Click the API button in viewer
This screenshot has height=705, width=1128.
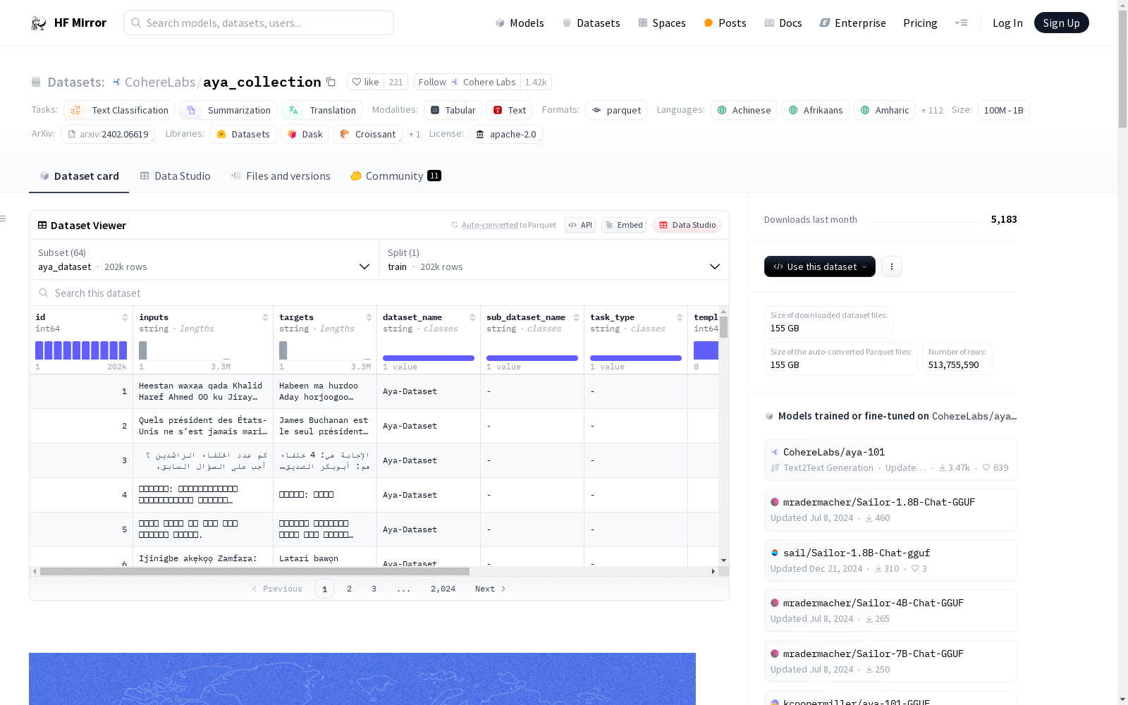tap(580, 225)
